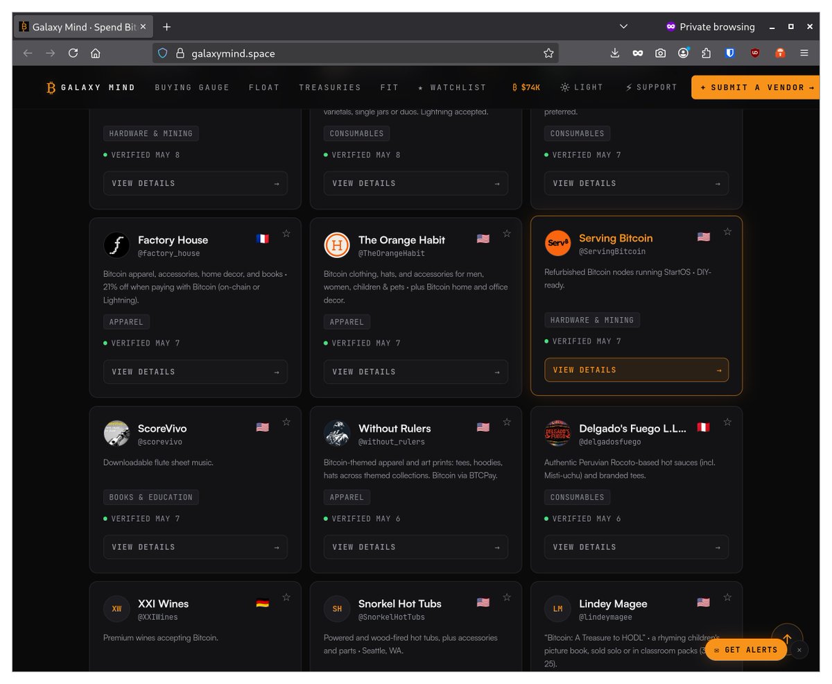
Task: Click the screenshot camera toolbar icon
Action: click(660, 53)
